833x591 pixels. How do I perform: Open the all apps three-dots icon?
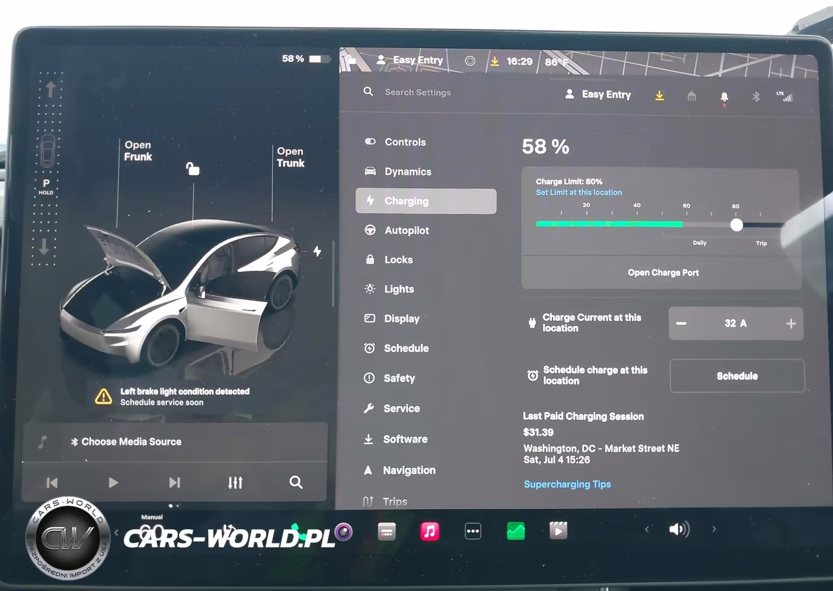[473, 531]
